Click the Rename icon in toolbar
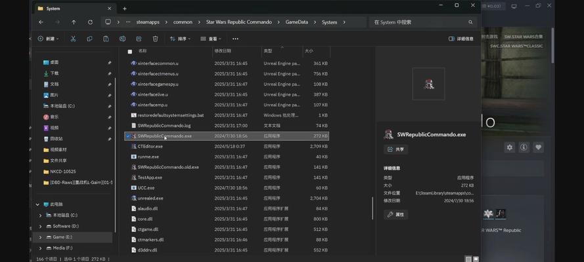584x262 pixels. [x=123, y=39]
